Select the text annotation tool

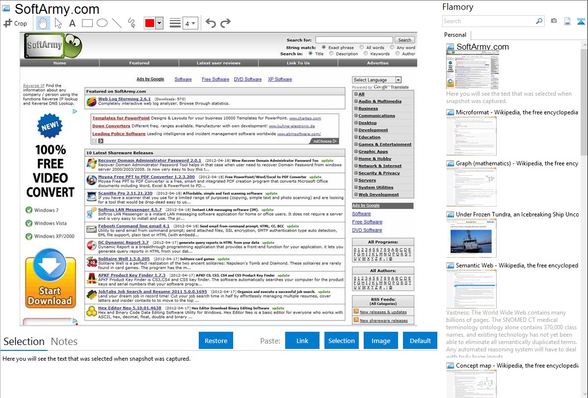[x=72, y=23]
